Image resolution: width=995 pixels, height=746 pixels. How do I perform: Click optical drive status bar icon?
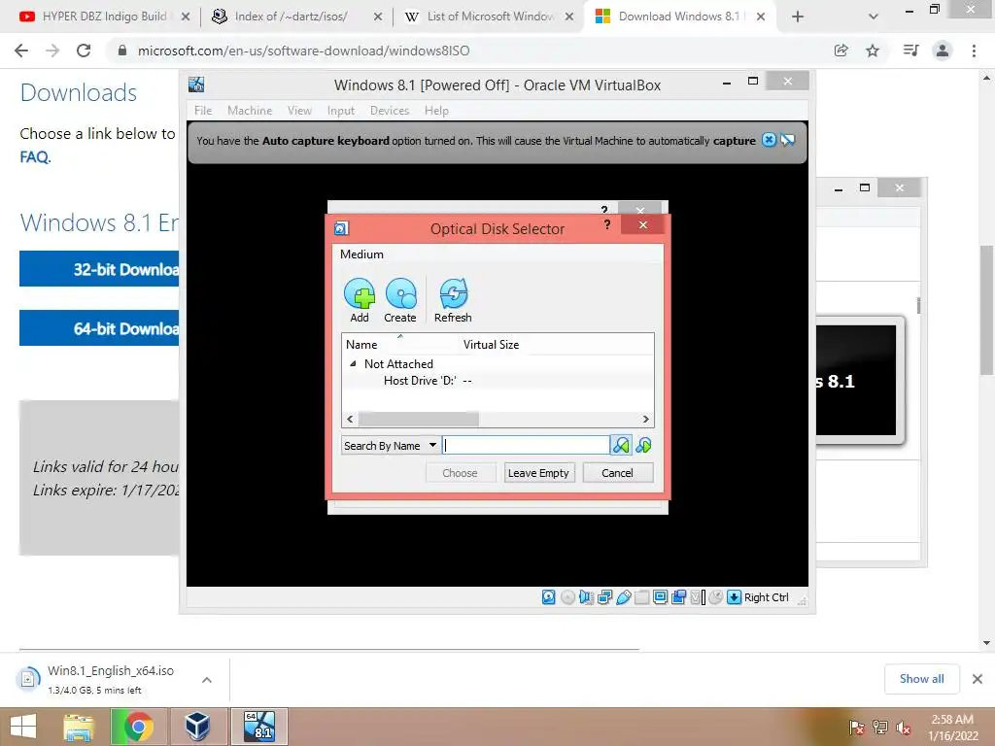click(567, 597)
